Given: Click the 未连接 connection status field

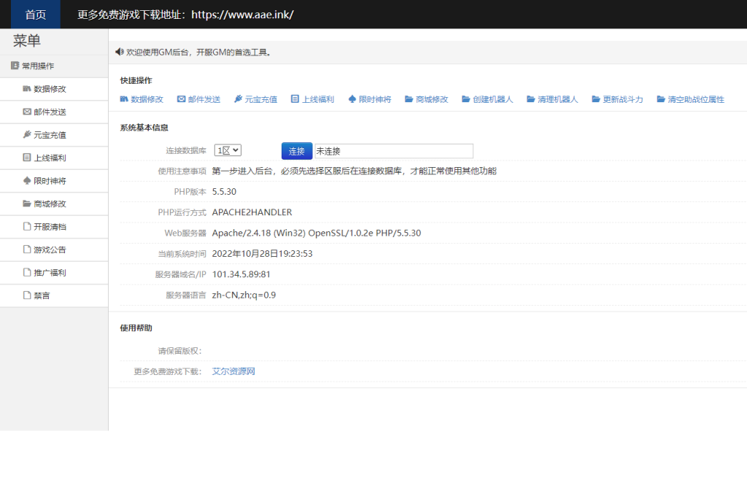Looking at the screenshot, I should [x=393, y=151].
